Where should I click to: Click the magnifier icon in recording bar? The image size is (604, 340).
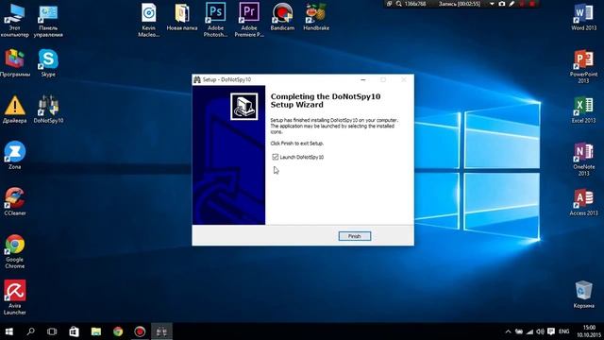point(399,4)
